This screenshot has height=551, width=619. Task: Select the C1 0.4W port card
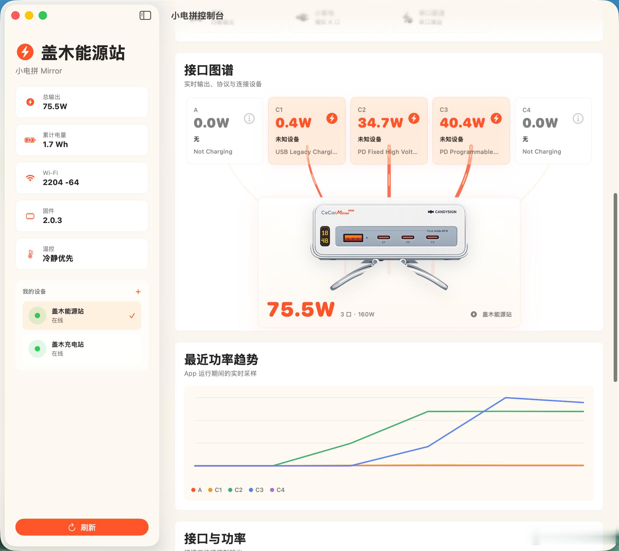[x=307, y=131]
